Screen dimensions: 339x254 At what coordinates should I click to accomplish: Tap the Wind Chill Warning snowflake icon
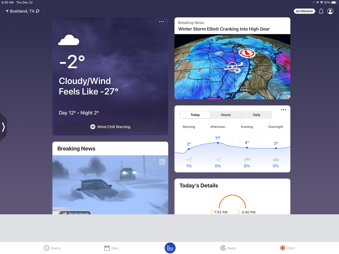pyautogui.click(x=93, y=127)
